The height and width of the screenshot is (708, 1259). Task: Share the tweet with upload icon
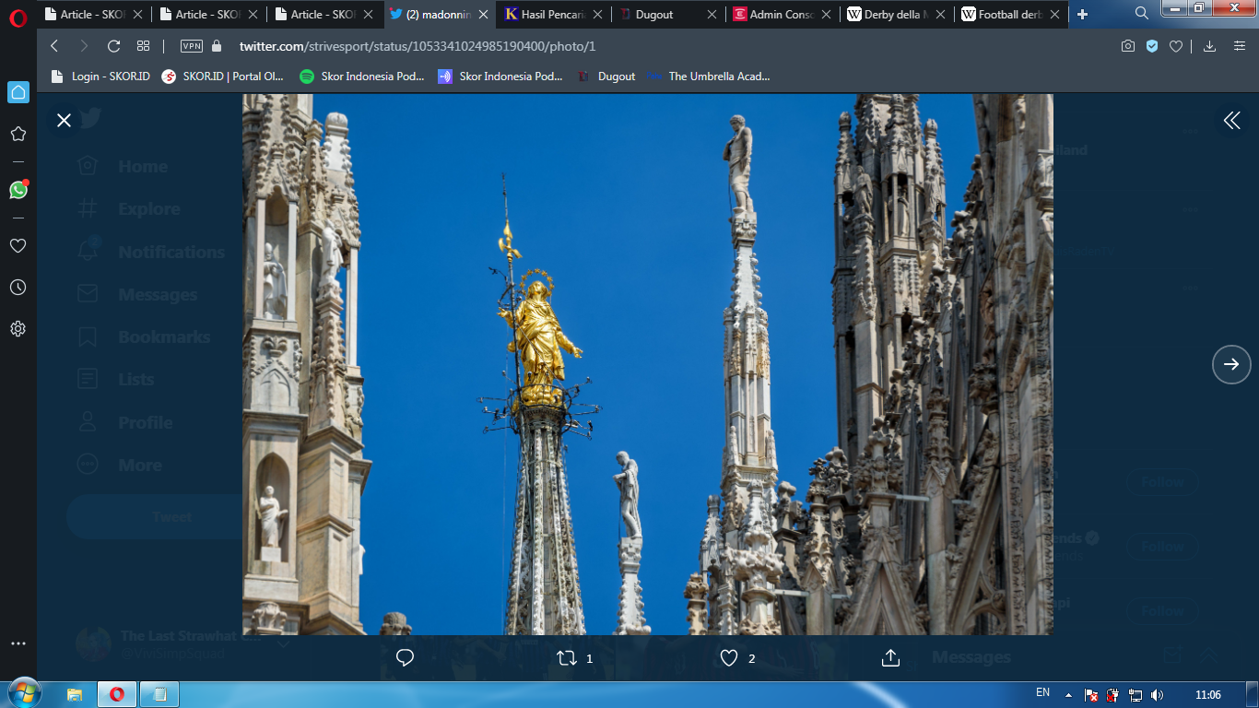point(890,657)
